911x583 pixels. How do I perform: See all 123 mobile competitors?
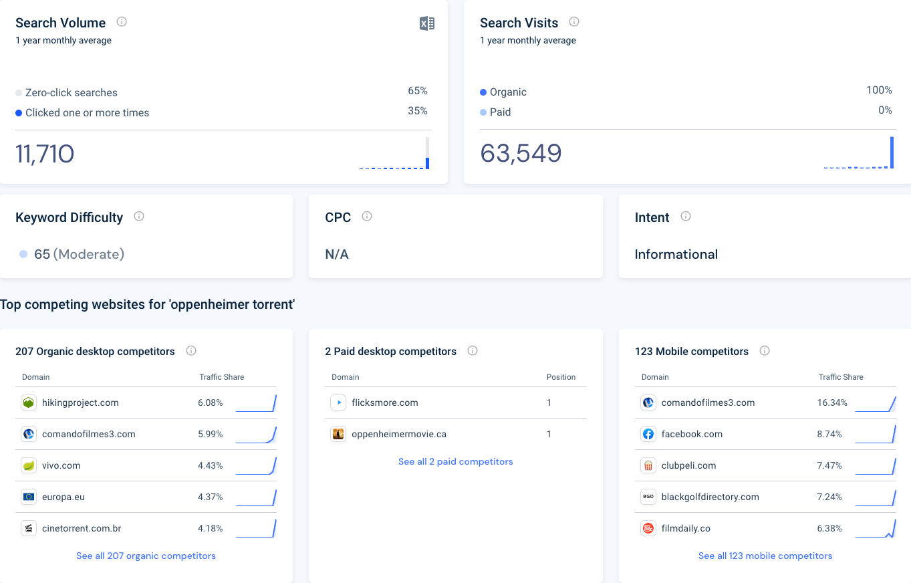click(765, 556)
